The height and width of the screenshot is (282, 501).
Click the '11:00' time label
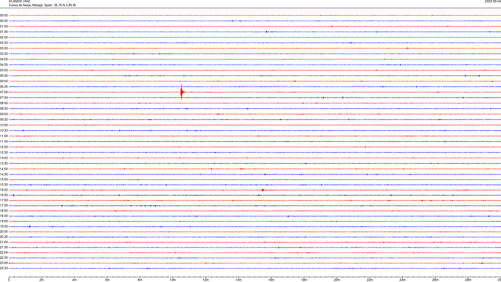pyautogui.click(x=4, y=136)
